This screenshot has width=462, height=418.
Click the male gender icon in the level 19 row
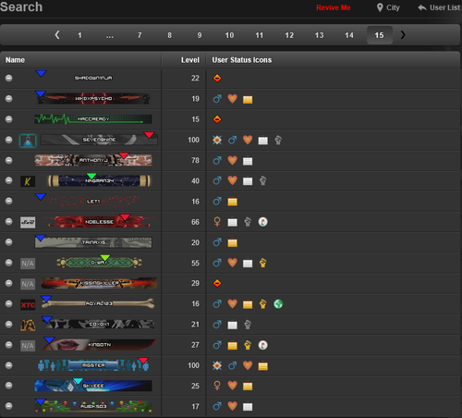click(217, 99)
